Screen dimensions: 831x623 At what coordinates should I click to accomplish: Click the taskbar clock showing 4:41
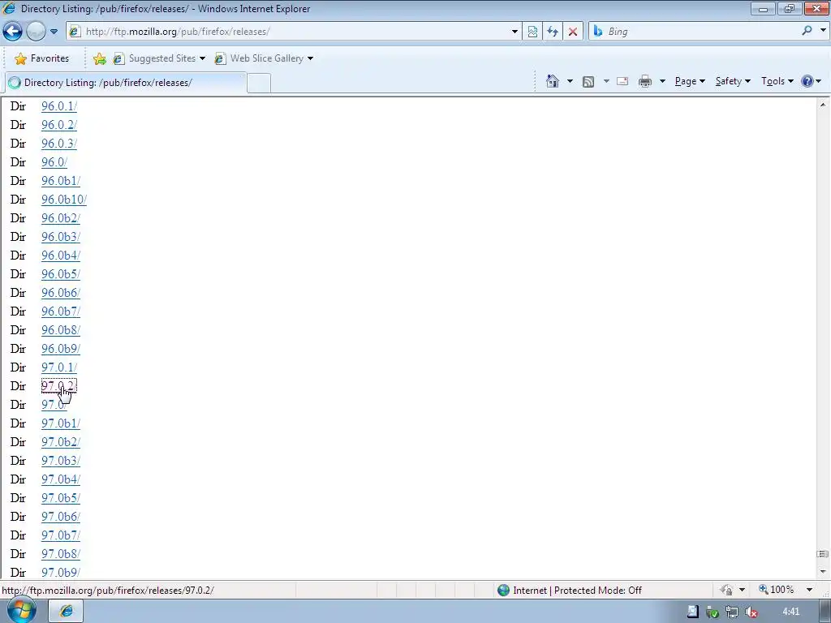790,612
